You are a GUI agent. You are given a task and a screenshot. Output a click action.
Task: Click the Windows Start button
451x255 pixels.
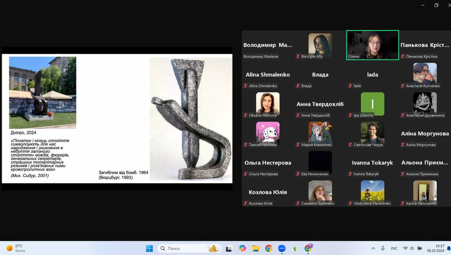tap(149, 248)
